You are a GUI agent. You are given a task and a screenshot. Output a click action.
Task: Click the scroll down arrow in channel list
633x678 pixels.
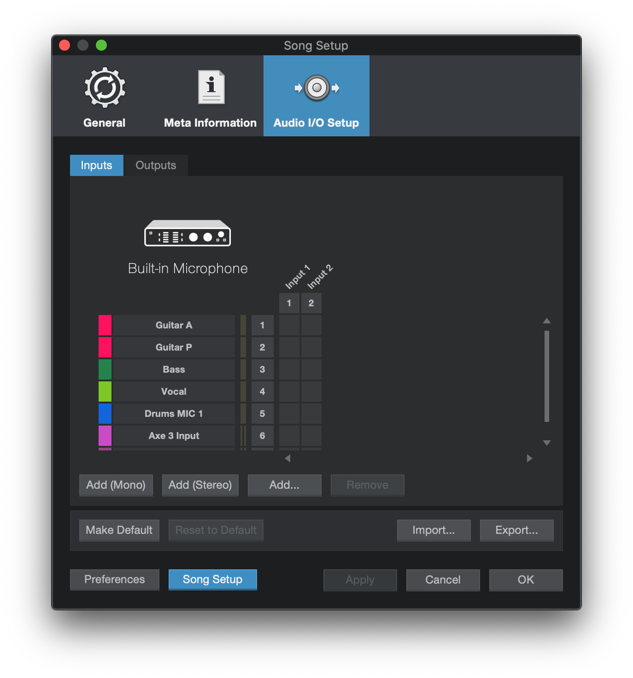click(547, 443)
